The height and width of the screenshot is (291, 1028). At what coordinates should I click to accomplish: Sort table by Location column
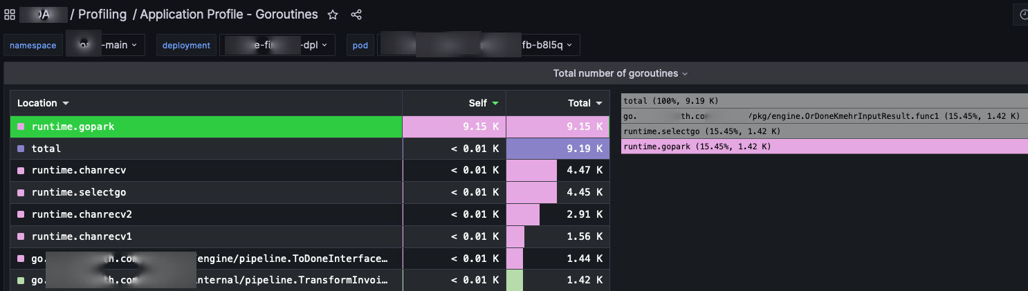tap(43, 103)
